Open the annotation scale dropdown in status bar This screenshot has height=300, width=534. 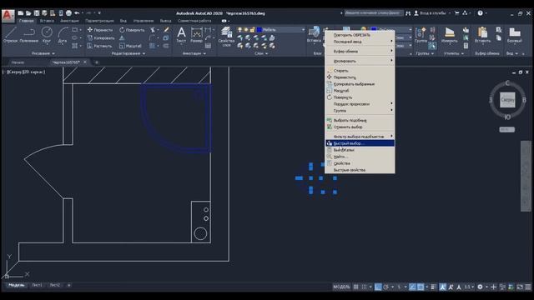(470, 287)
